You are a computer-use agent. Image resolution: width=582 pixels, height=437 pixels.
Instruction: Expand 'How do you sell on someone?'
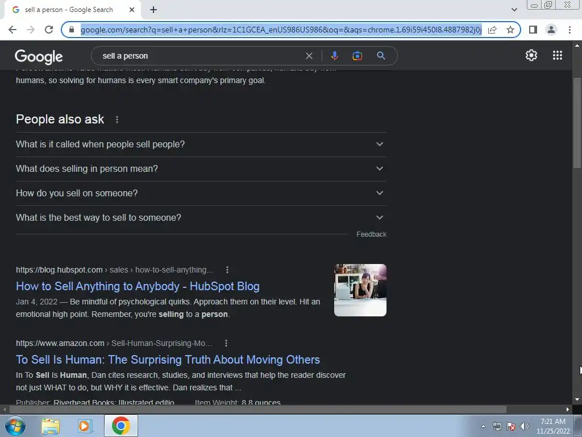click(x=201, y=193)
